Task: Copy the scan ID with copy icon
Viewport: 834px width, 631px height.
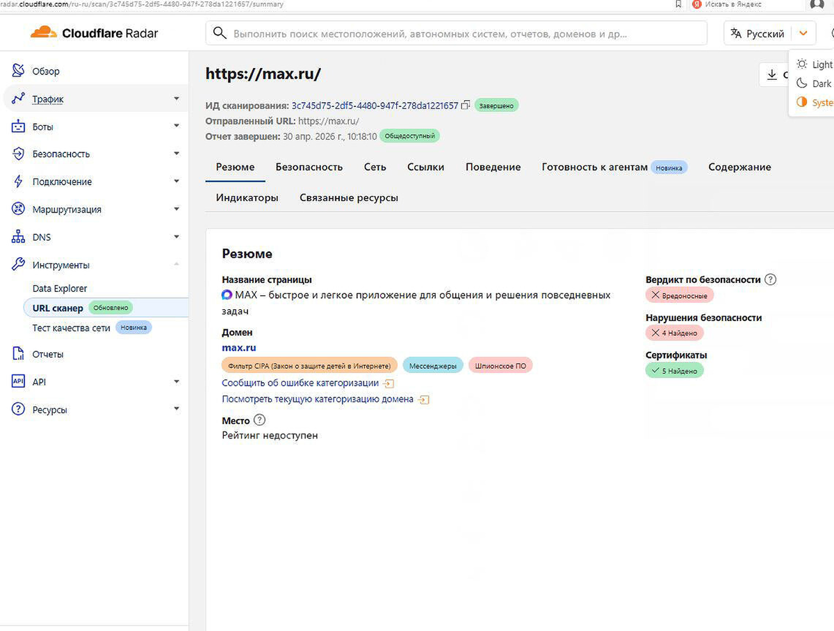Action: tap(466, 106)
